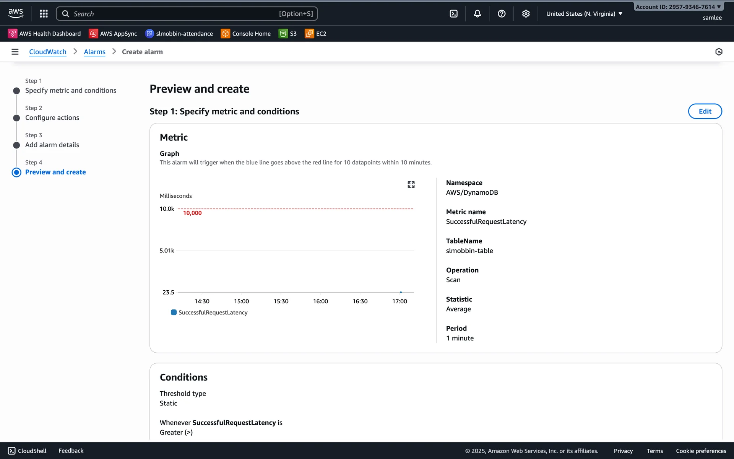This screenshot has width=734, height=459.
Task: Follow the Alarms breadcrumb link
Action: pyautogui.click(x=94, y=52)
